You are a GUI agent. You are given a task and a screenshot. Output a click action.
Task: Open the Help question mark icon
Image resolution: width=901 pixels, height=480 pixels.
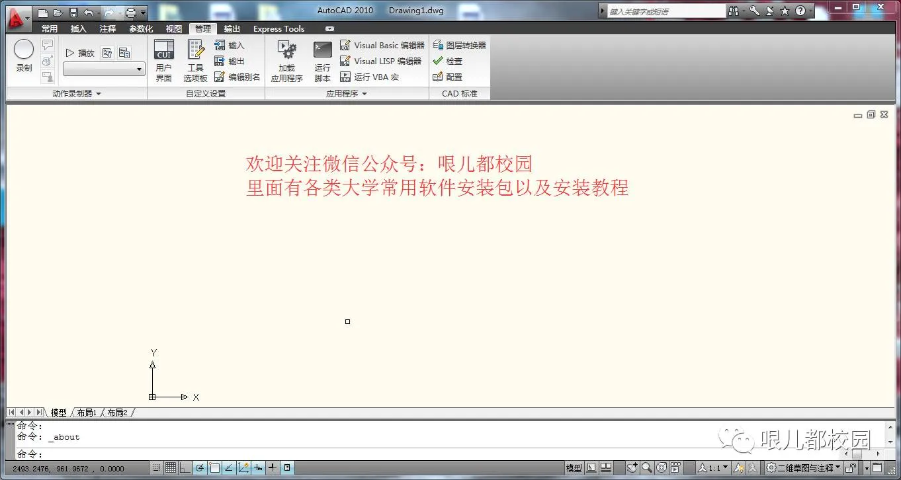800,11
